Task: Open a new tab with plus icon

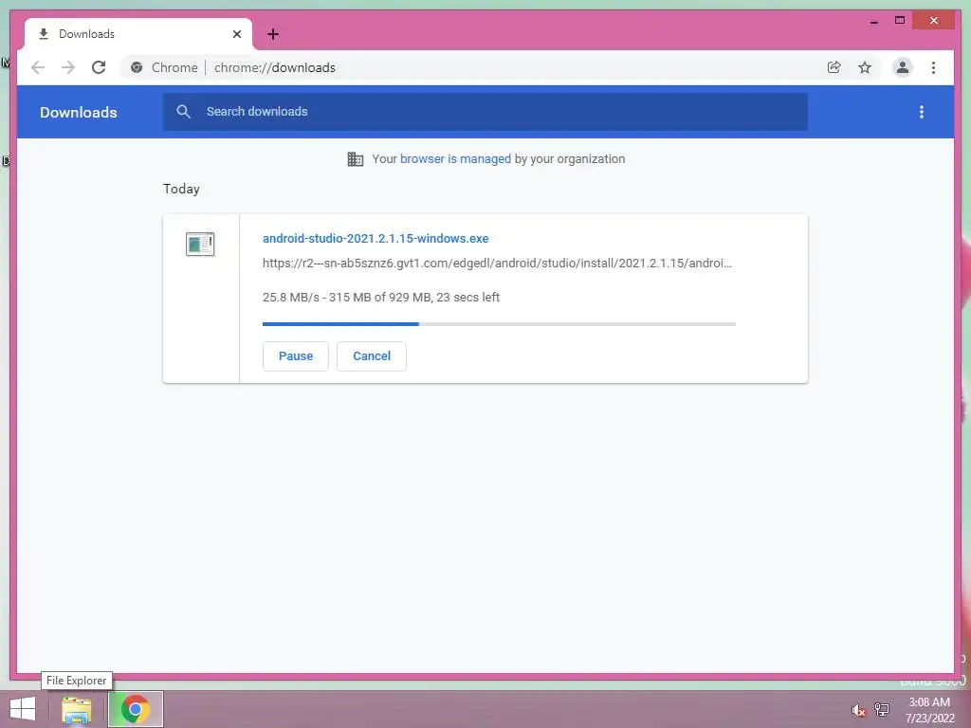Action: [272, 34]
